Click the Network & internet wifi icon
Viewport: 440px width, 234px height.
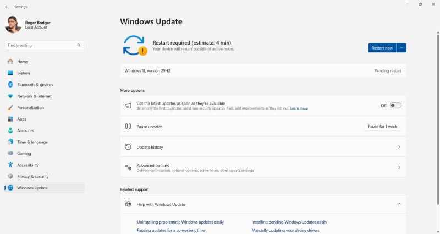click(x=10, y=96)
